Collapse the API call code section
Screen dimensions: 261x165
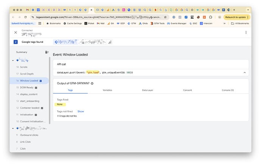pyautogui.click(x=244, y=72)
